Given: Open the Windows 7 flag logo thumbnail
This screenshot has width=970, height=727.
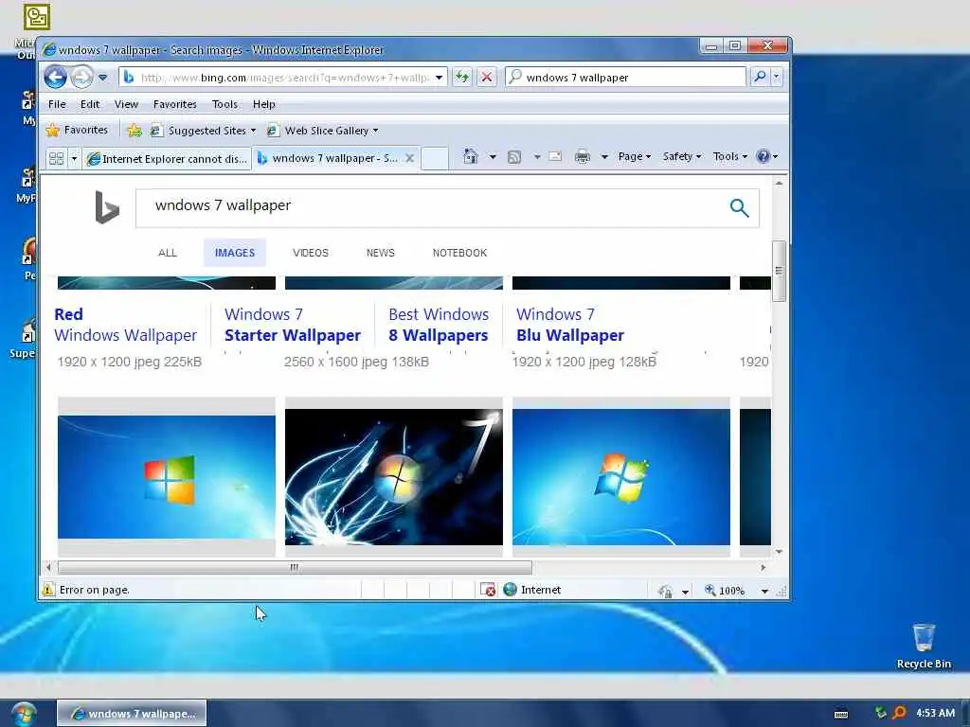Looking at the screenshot, I should pos(621,477).
